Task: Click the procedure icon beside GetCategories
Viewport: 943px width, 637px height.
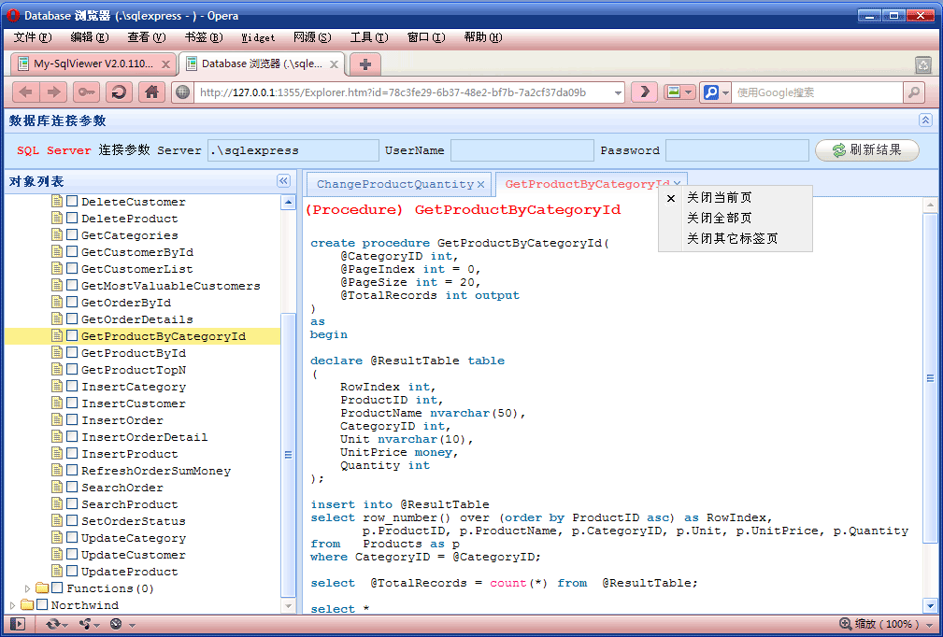Action: (57, 235)
